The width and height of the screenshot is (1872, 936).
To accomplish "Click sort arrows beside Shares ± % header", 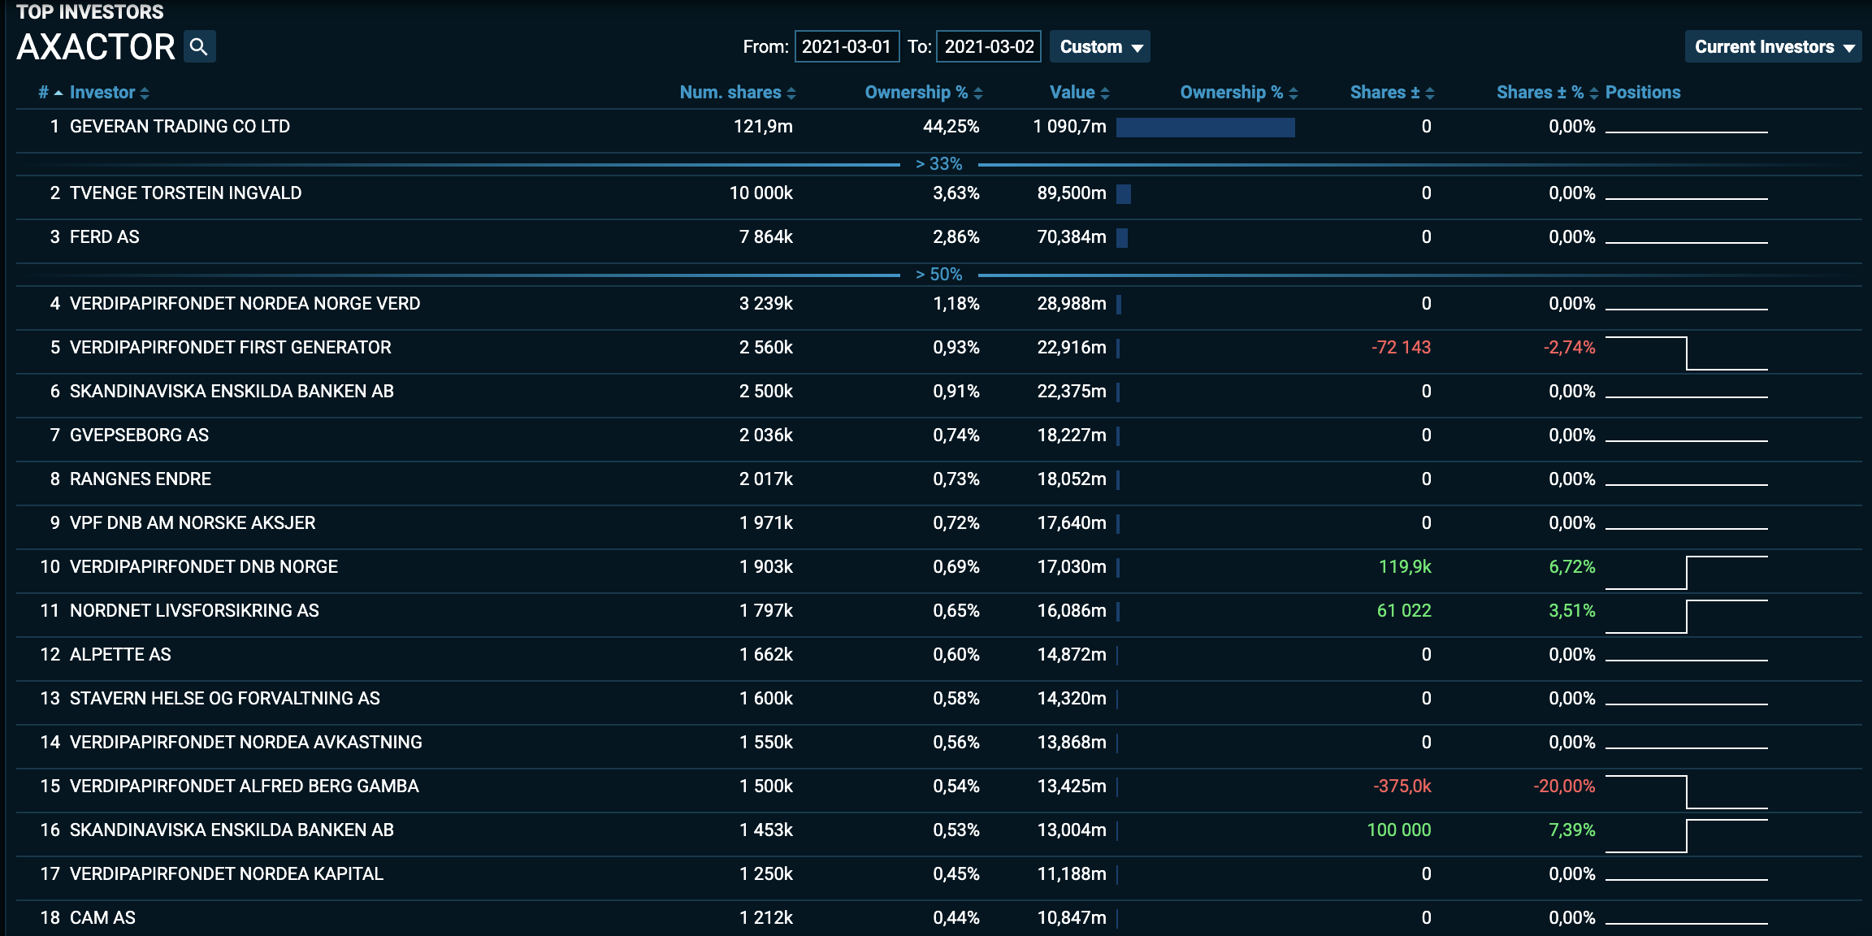I will pyautogui.click(x=1594, y=93).
